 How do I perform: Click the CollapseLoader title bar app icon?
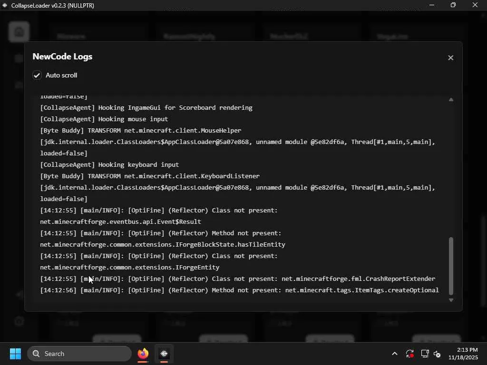5,5
